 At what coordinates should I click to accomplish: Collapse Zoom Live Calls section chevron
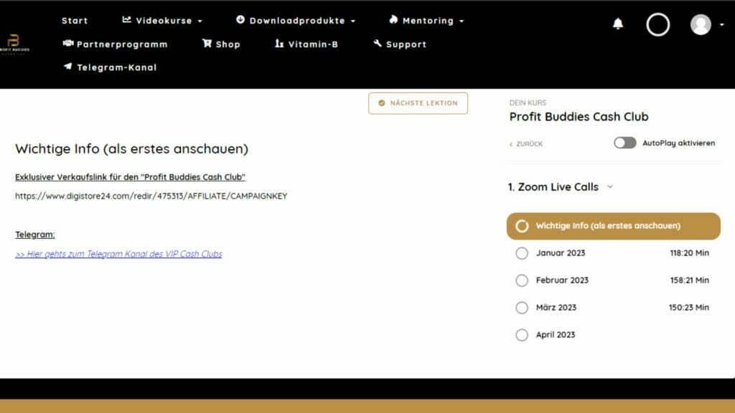pos(610,187)
